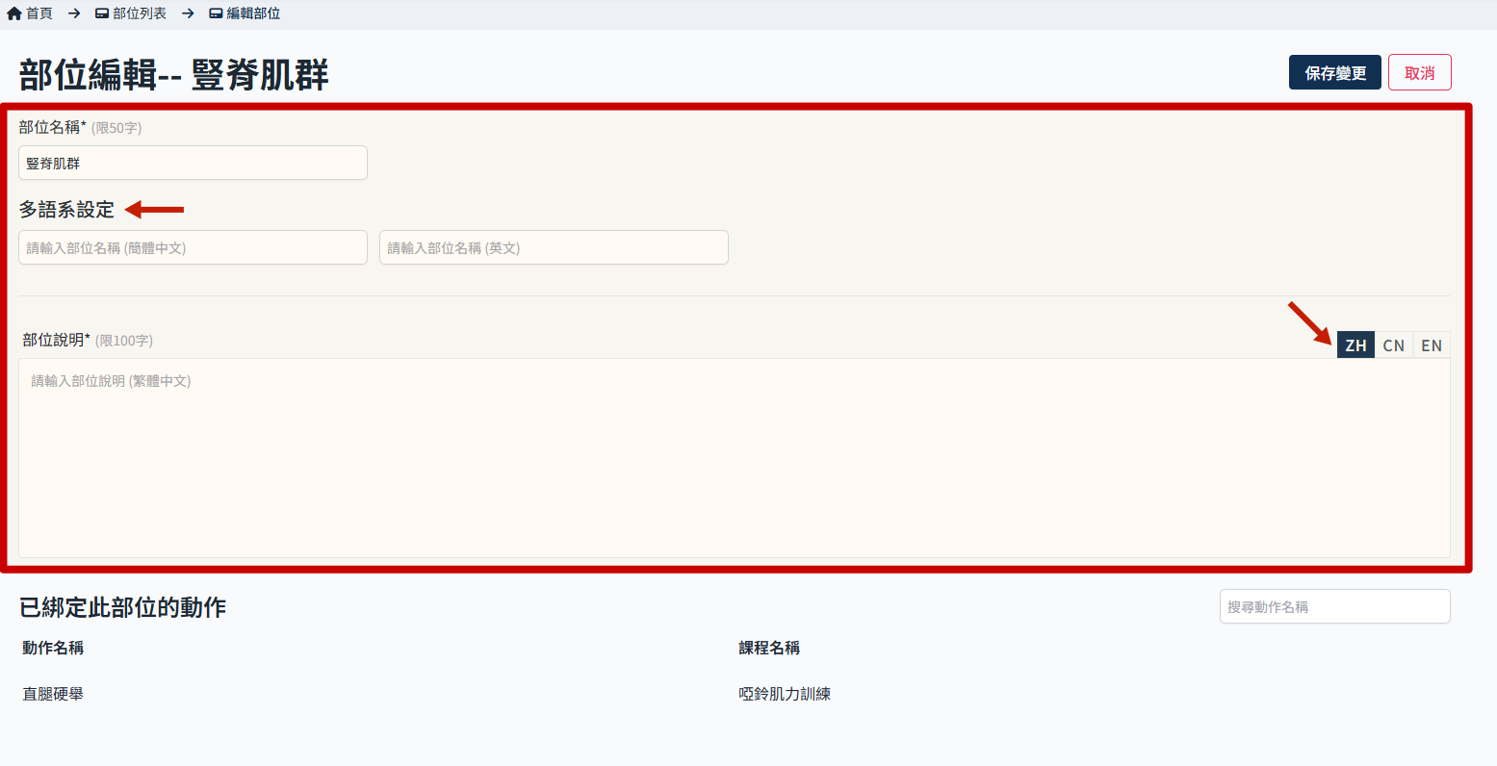Click the home icon in breadcrumb
This screenshot has height=766, width=1497.
[14, 13]
